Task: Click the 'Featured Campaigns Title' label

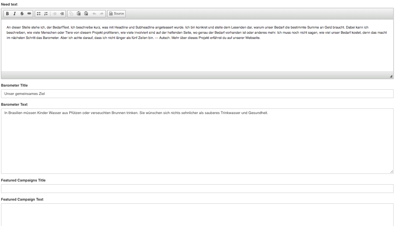Action: [x=23, y=180]
